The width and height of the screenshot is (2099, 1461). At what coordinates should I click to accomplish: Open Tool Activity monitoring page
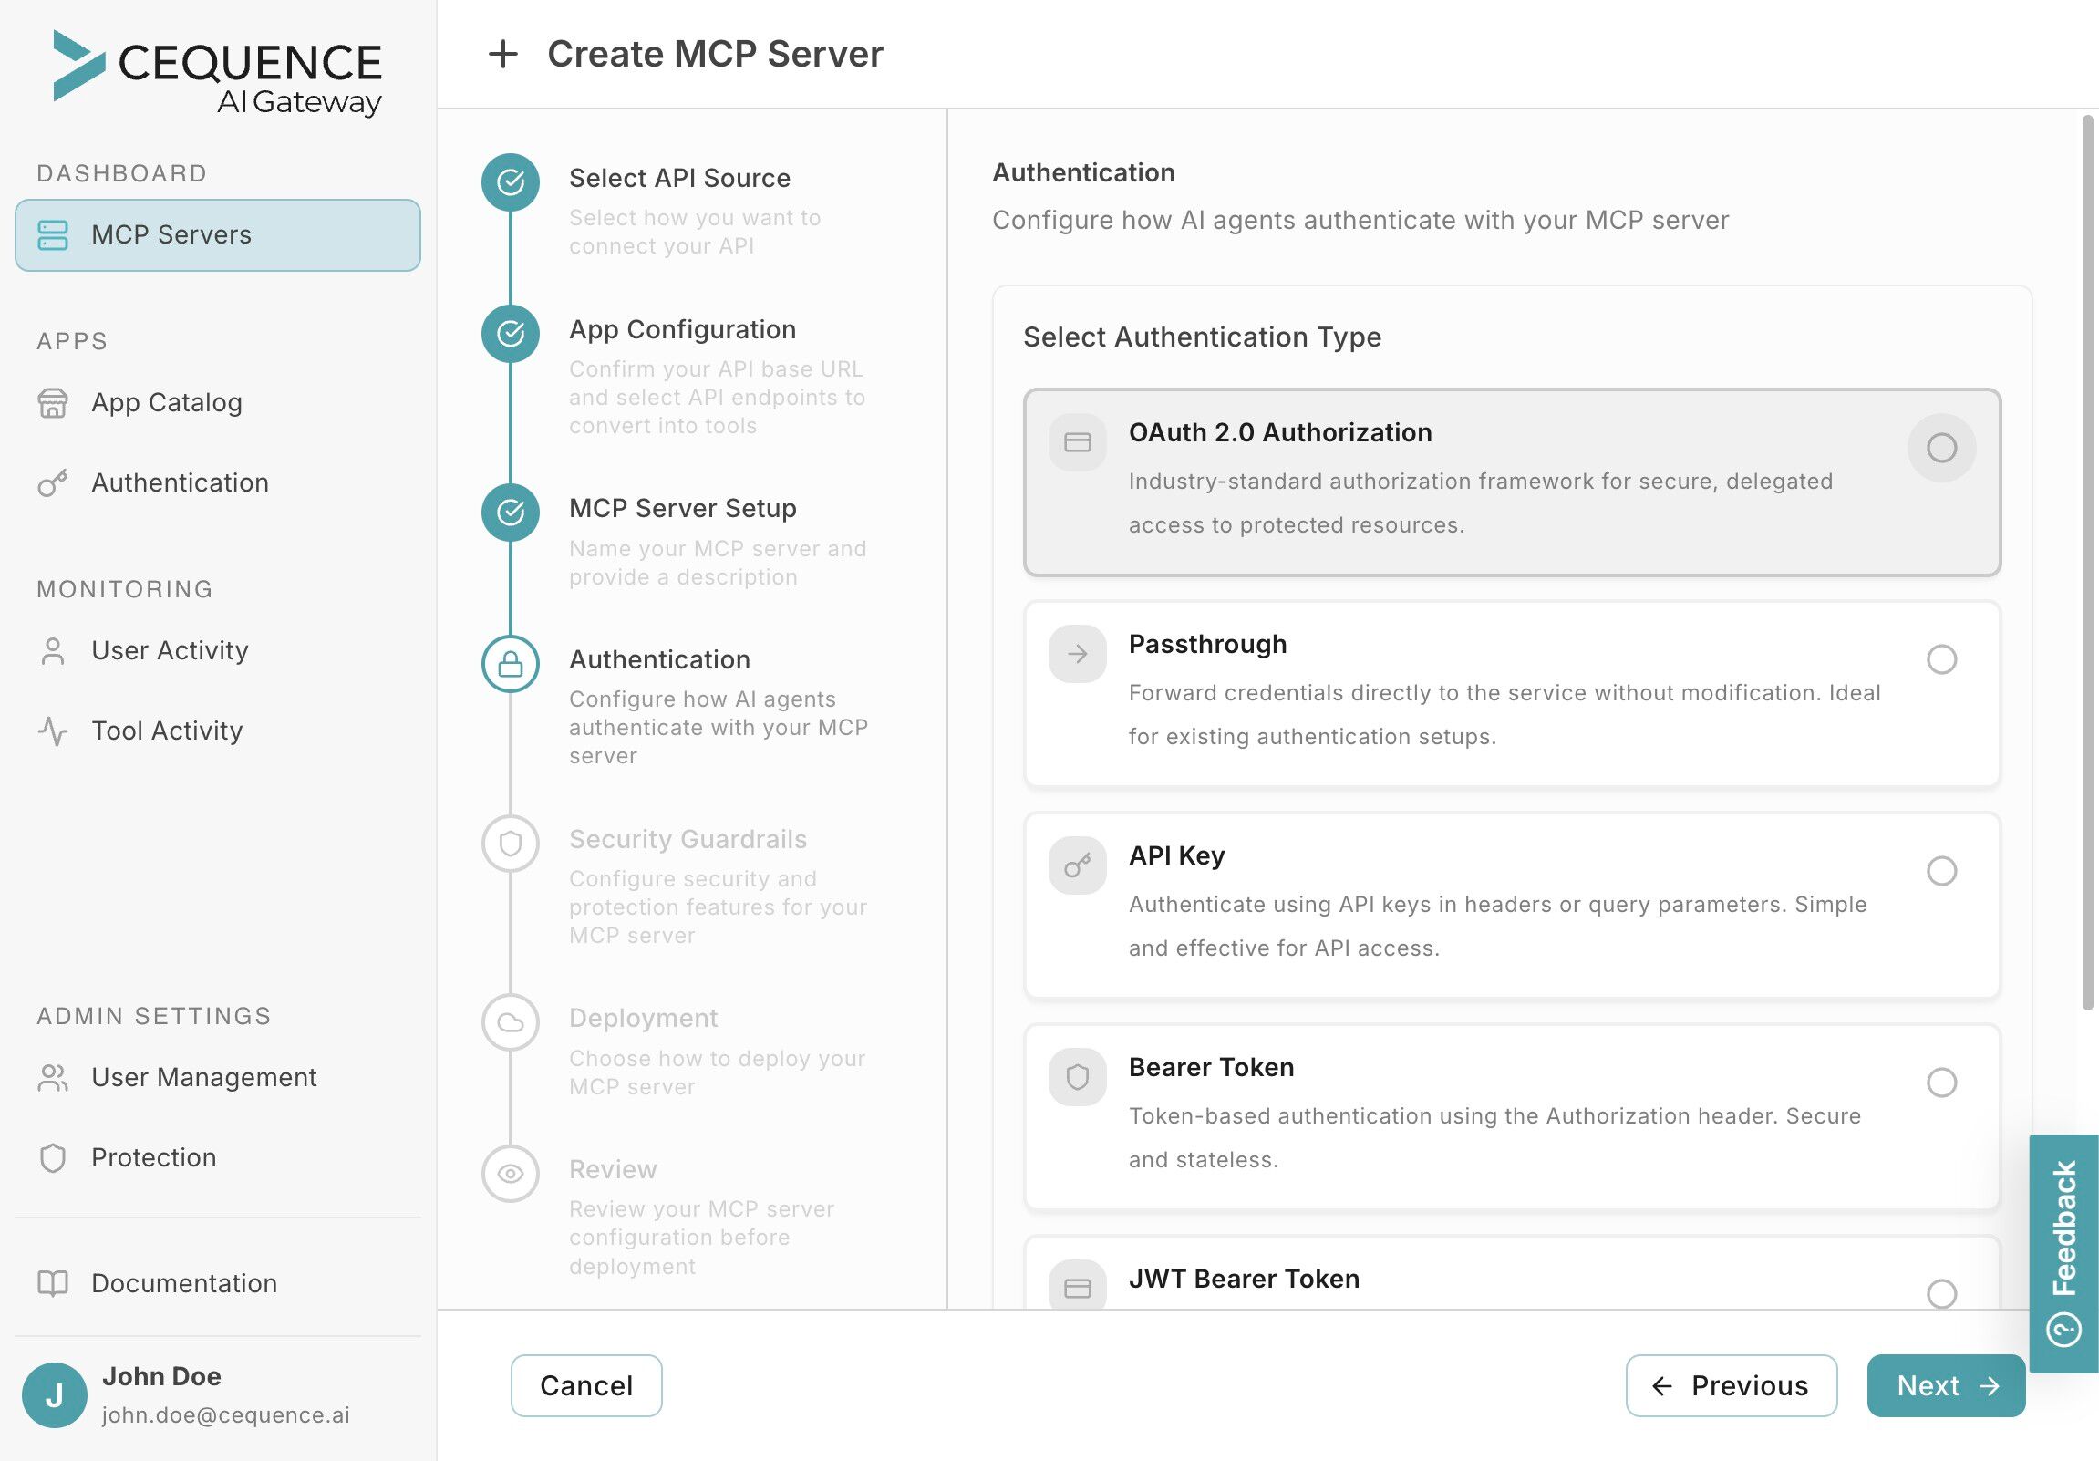[x=166, y=730]
